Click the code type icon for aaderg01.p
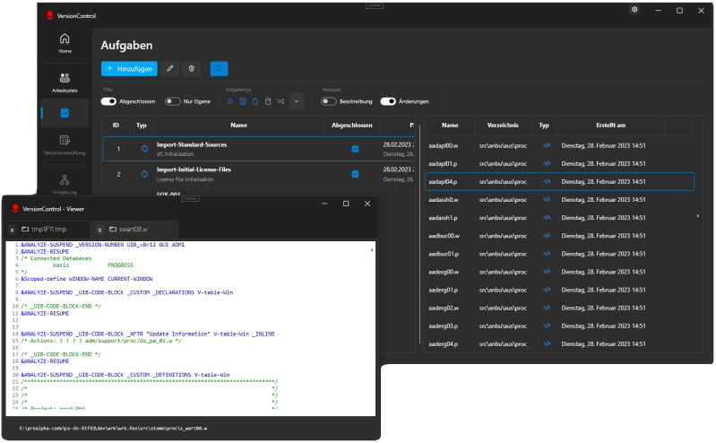Image resolution: width=716 pixels, height=443 pixels. tap(547, 290)
